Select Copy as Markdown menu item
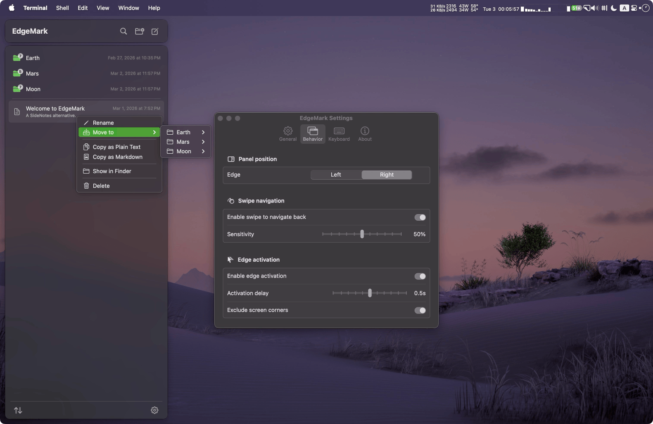The height and width of the screenshot is (424, 653). pyautogui.click(x=117, y=157)
